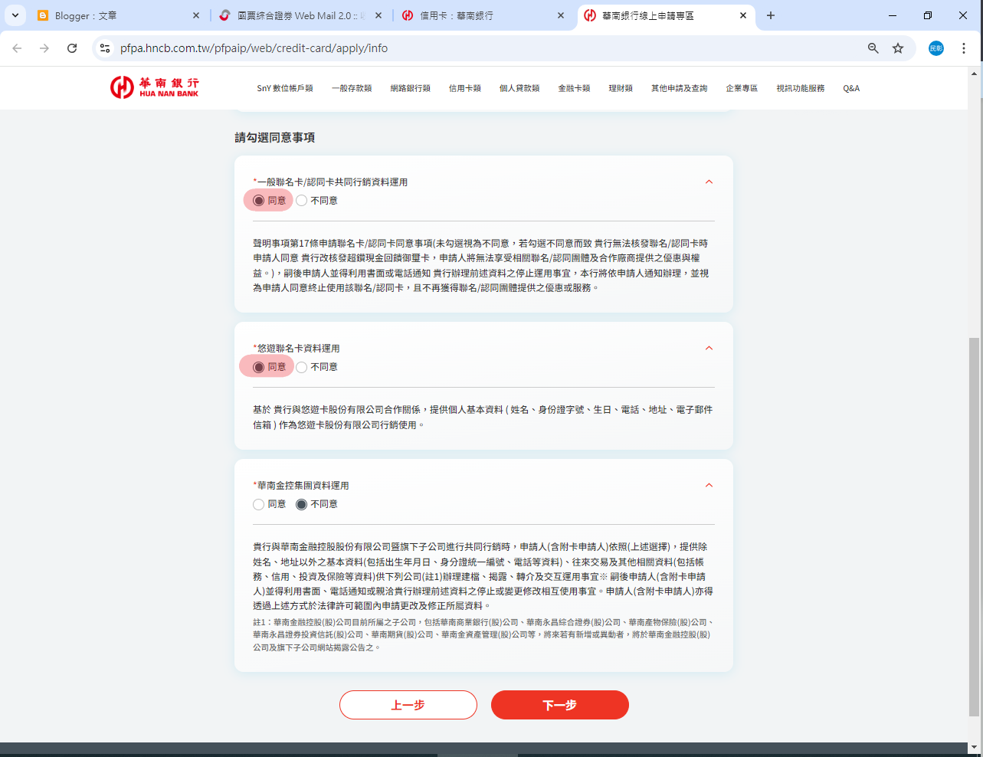Click the zoom magnifier icon in the address bar
This screenshot has height=757, width=983.
[x=873, y=48]
